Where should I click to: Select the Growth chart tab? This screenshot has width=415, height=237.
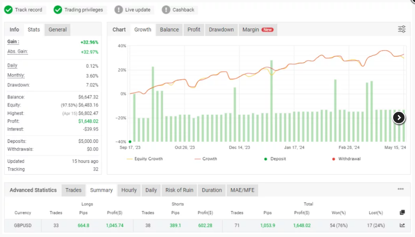[143, 30]
